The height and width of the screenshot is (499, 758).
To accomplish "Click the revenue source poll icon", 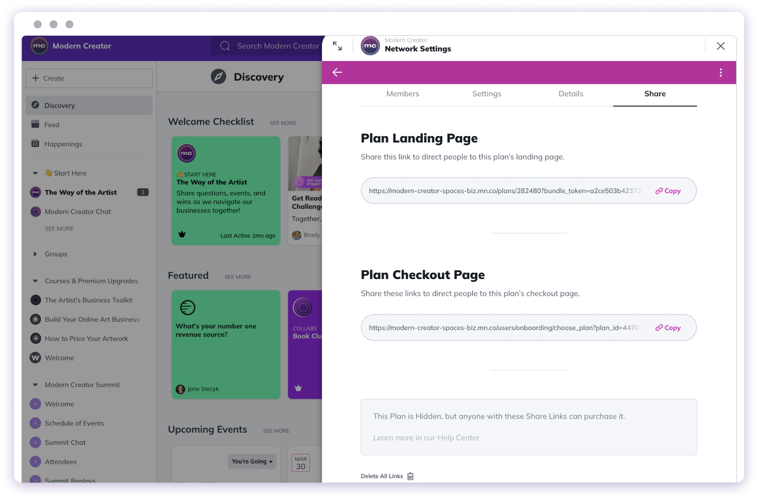I will [188, 308].
